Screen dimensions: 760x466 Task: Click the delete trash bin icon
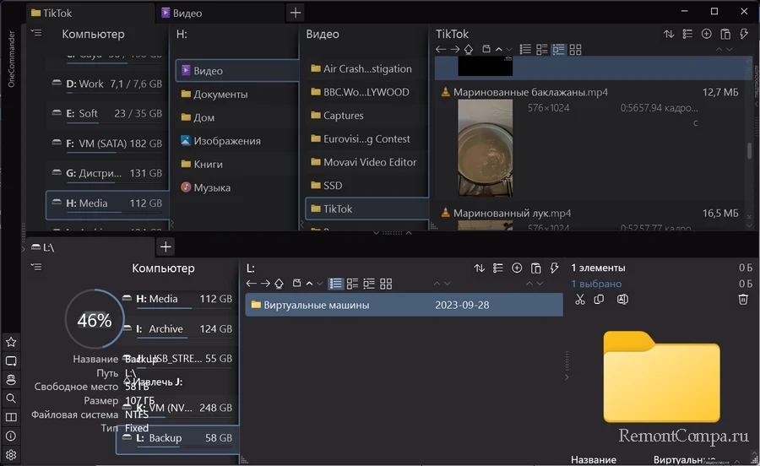coord(743,300)
